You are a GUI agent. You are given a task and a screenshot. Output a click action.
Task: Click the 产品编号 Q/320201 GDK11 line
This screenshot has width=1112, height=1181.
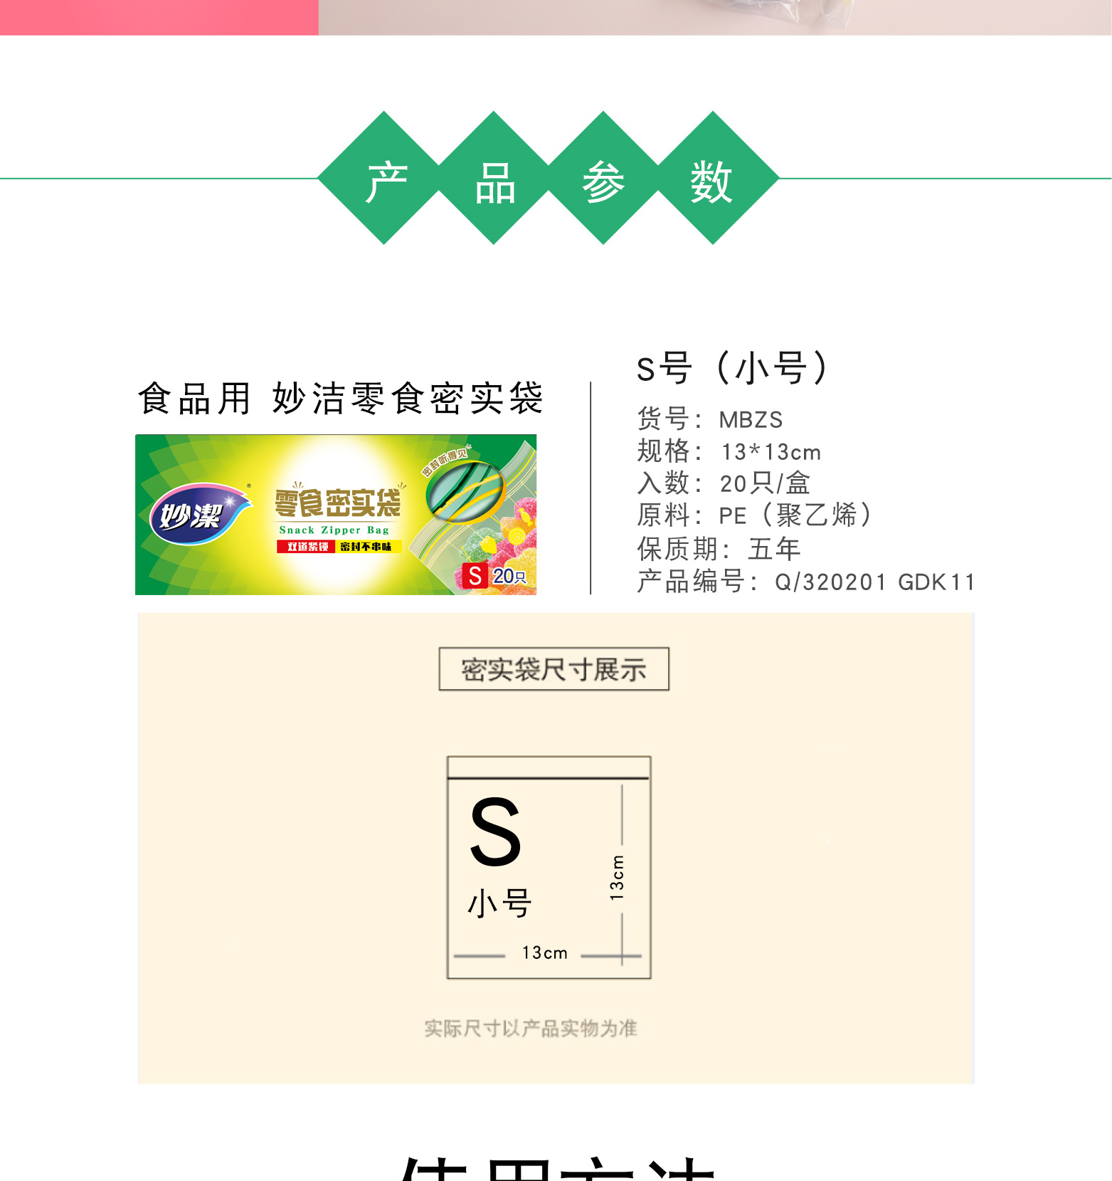tap(805, 582)
